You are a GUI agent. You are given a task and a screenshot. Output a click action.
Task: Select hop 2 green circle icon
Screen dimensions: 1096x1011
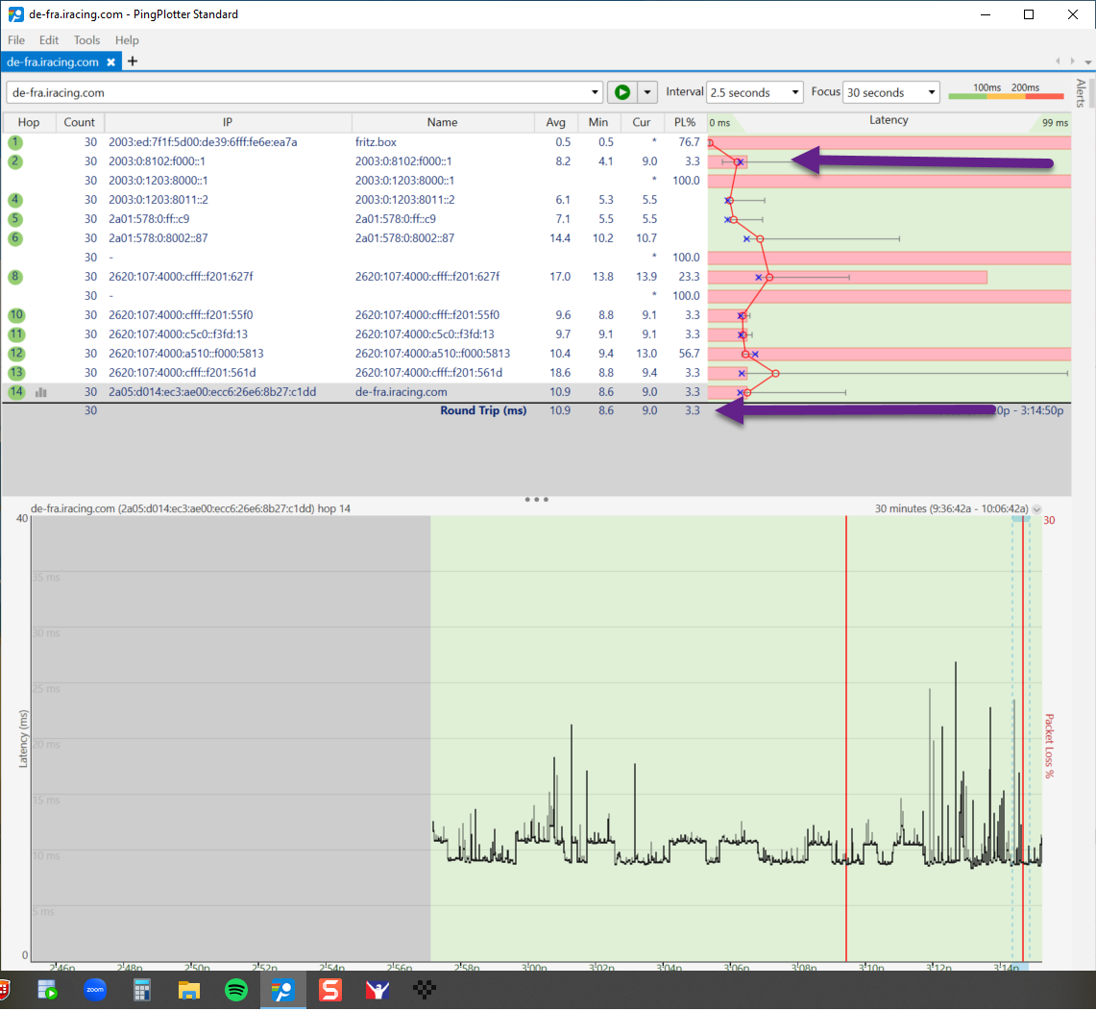click(15, 161)
